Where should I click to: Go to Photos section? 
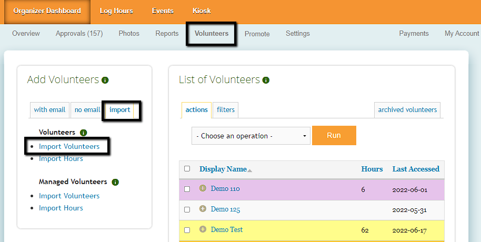[x=129, y=34]
